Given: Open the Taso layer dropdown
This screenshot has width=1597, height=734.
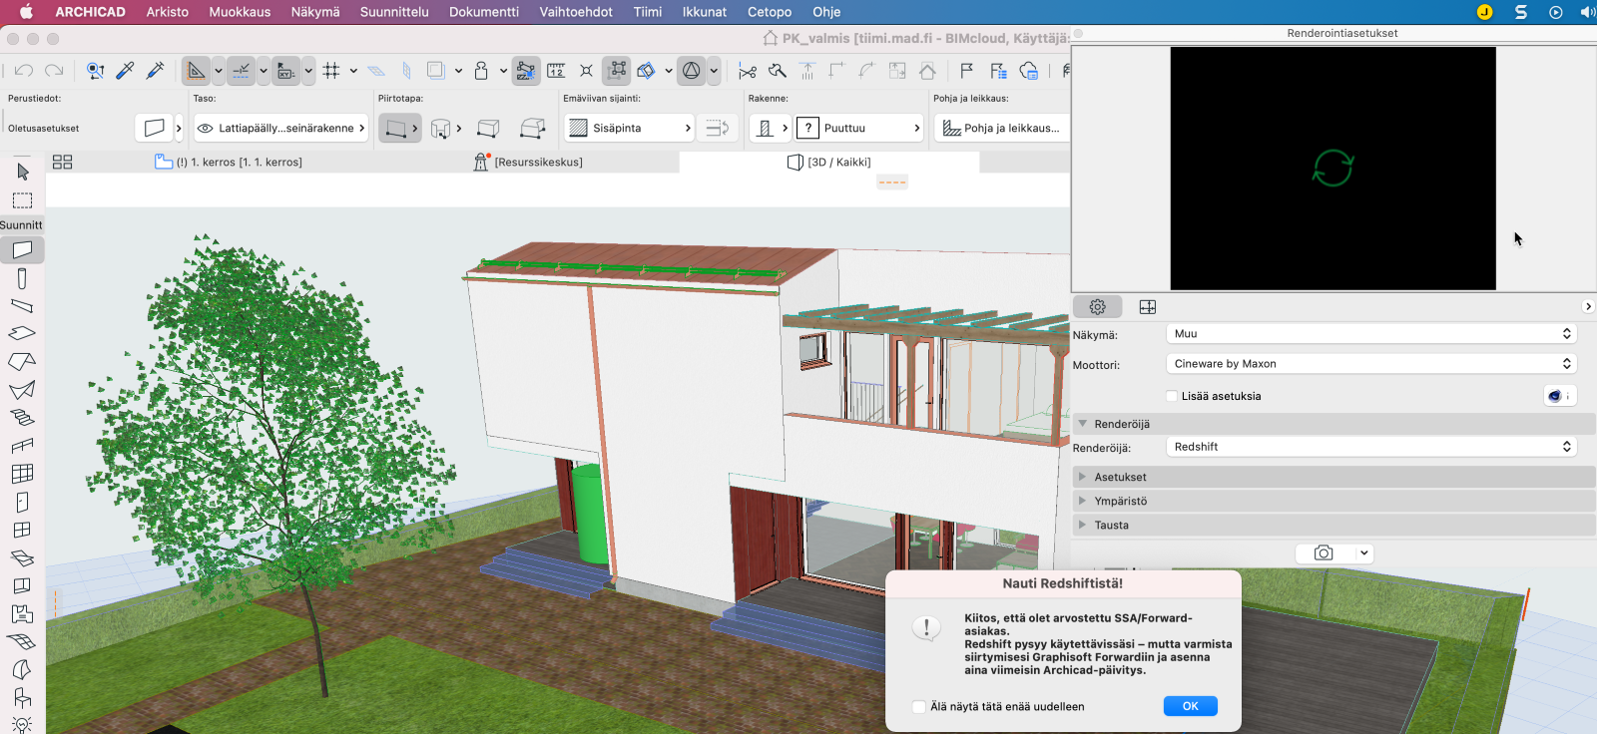Looking at the screenshot, I should [x=281, y=128].
